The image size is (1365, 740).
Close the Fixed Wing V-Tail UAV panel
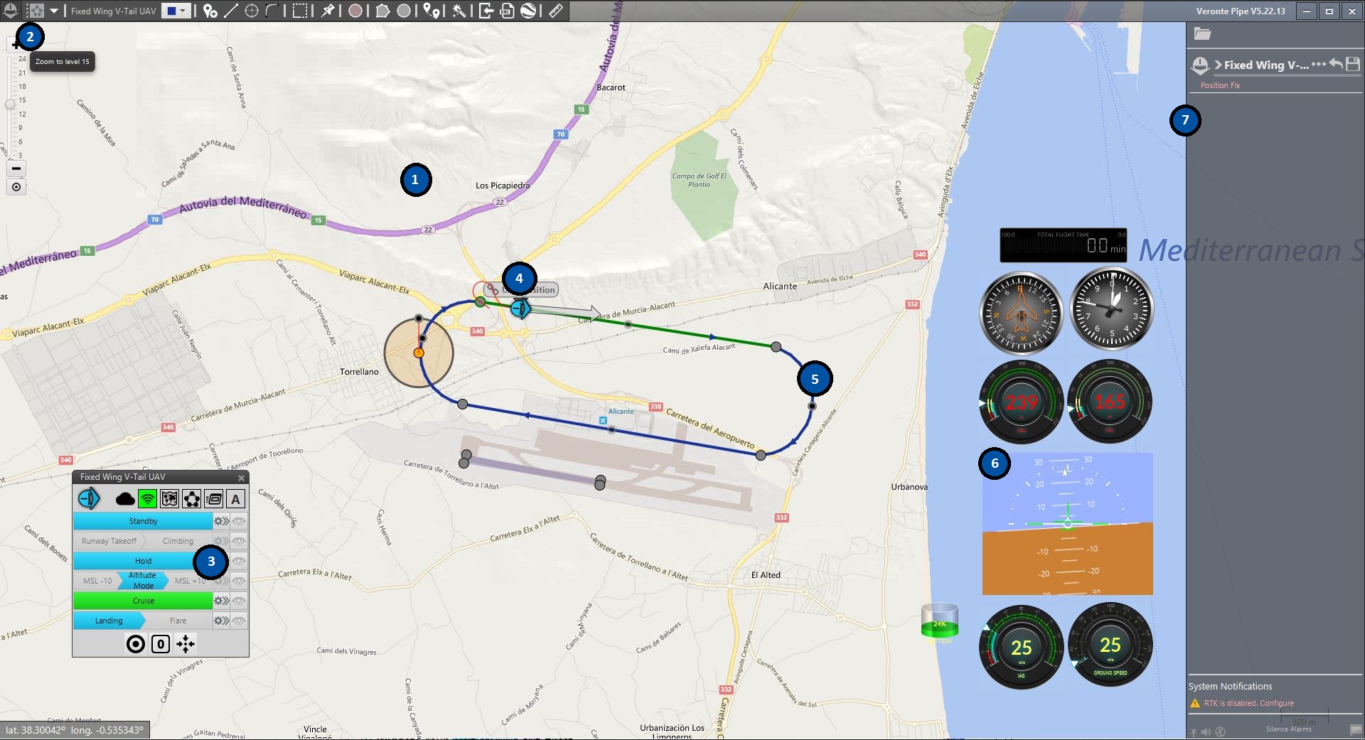tap(241, 478)
